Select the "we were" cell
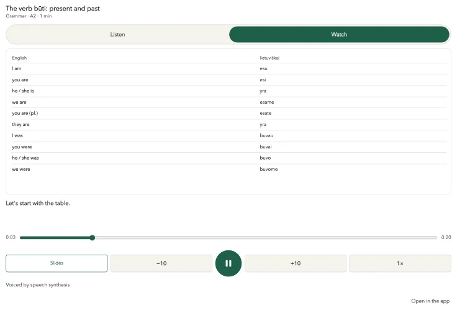 pyautogui.click(x=21, y=169)
